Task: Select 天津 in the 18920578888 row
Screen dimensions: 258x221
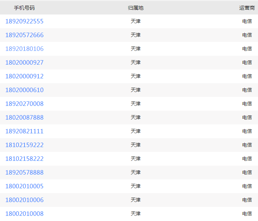Action: click(136, 173)
